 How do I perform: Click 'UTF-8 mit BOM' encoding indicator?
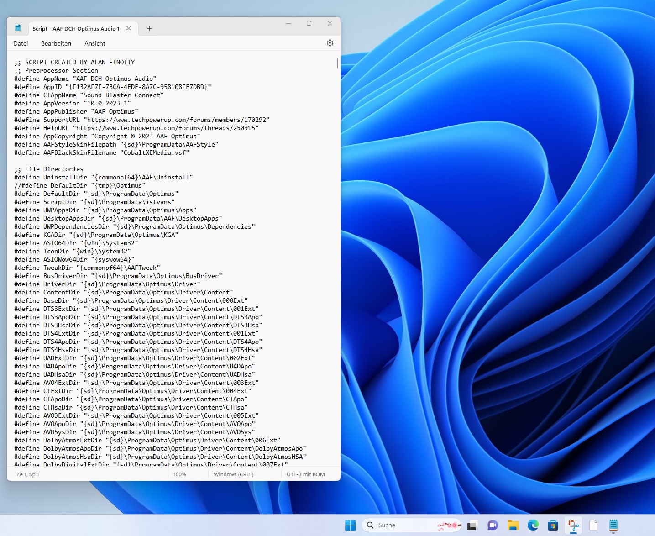(306, 474)
